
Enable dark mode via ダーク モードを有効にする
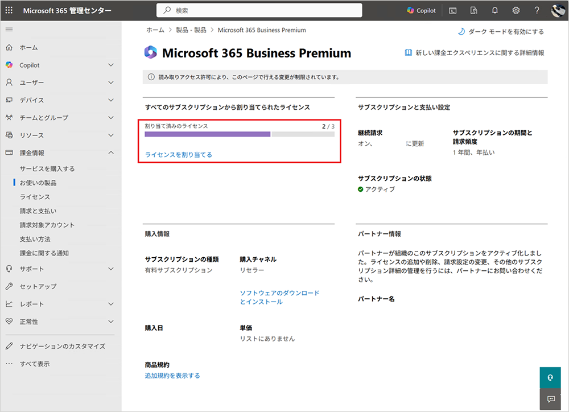501,31
